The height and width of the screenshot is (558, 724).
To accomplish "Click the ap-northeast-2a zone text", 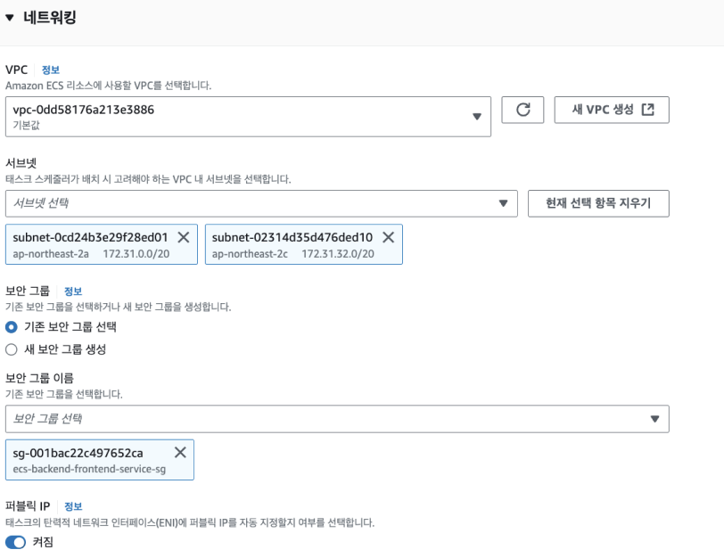I will 51,254.
